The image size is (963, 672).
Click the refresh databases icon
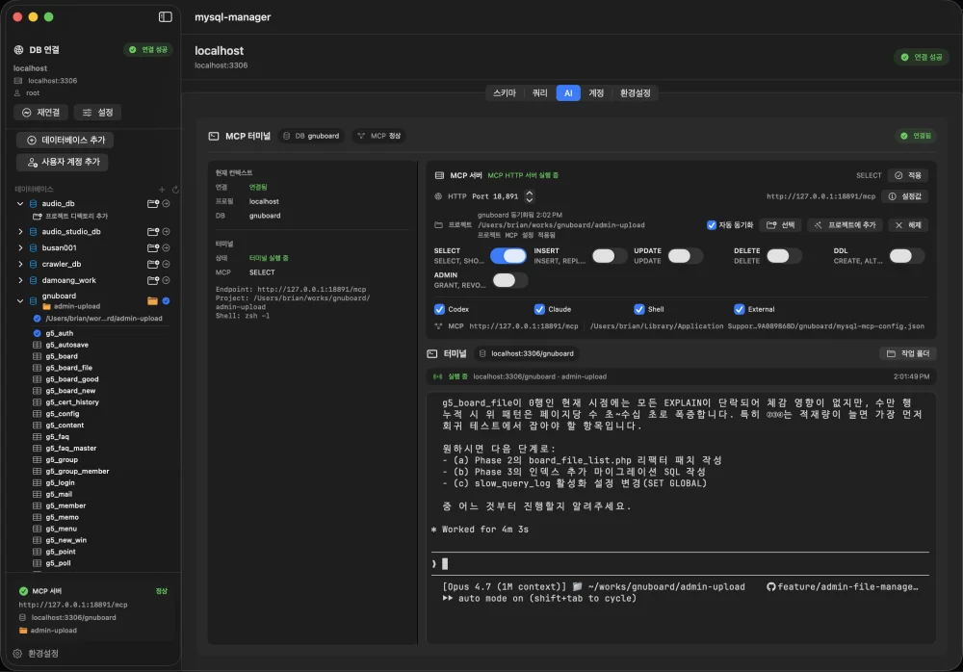point(175,190)
